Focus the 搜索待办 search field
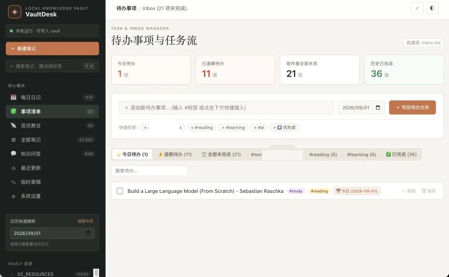The image size is (449, 277). tap(150, 171)
